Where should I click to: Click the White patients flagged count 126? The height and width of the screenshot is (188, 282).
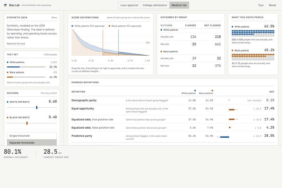click(x=193, y=37)
